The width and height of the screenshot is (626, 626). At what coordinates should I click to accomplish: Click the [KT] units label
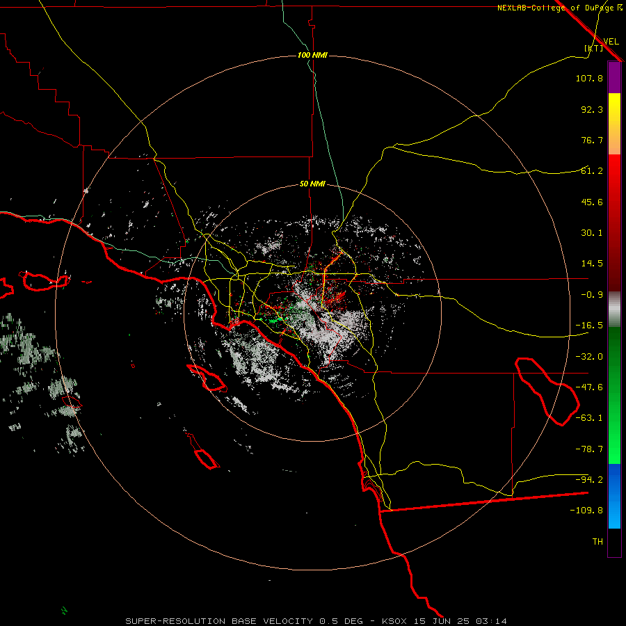[x=594, y=48]
